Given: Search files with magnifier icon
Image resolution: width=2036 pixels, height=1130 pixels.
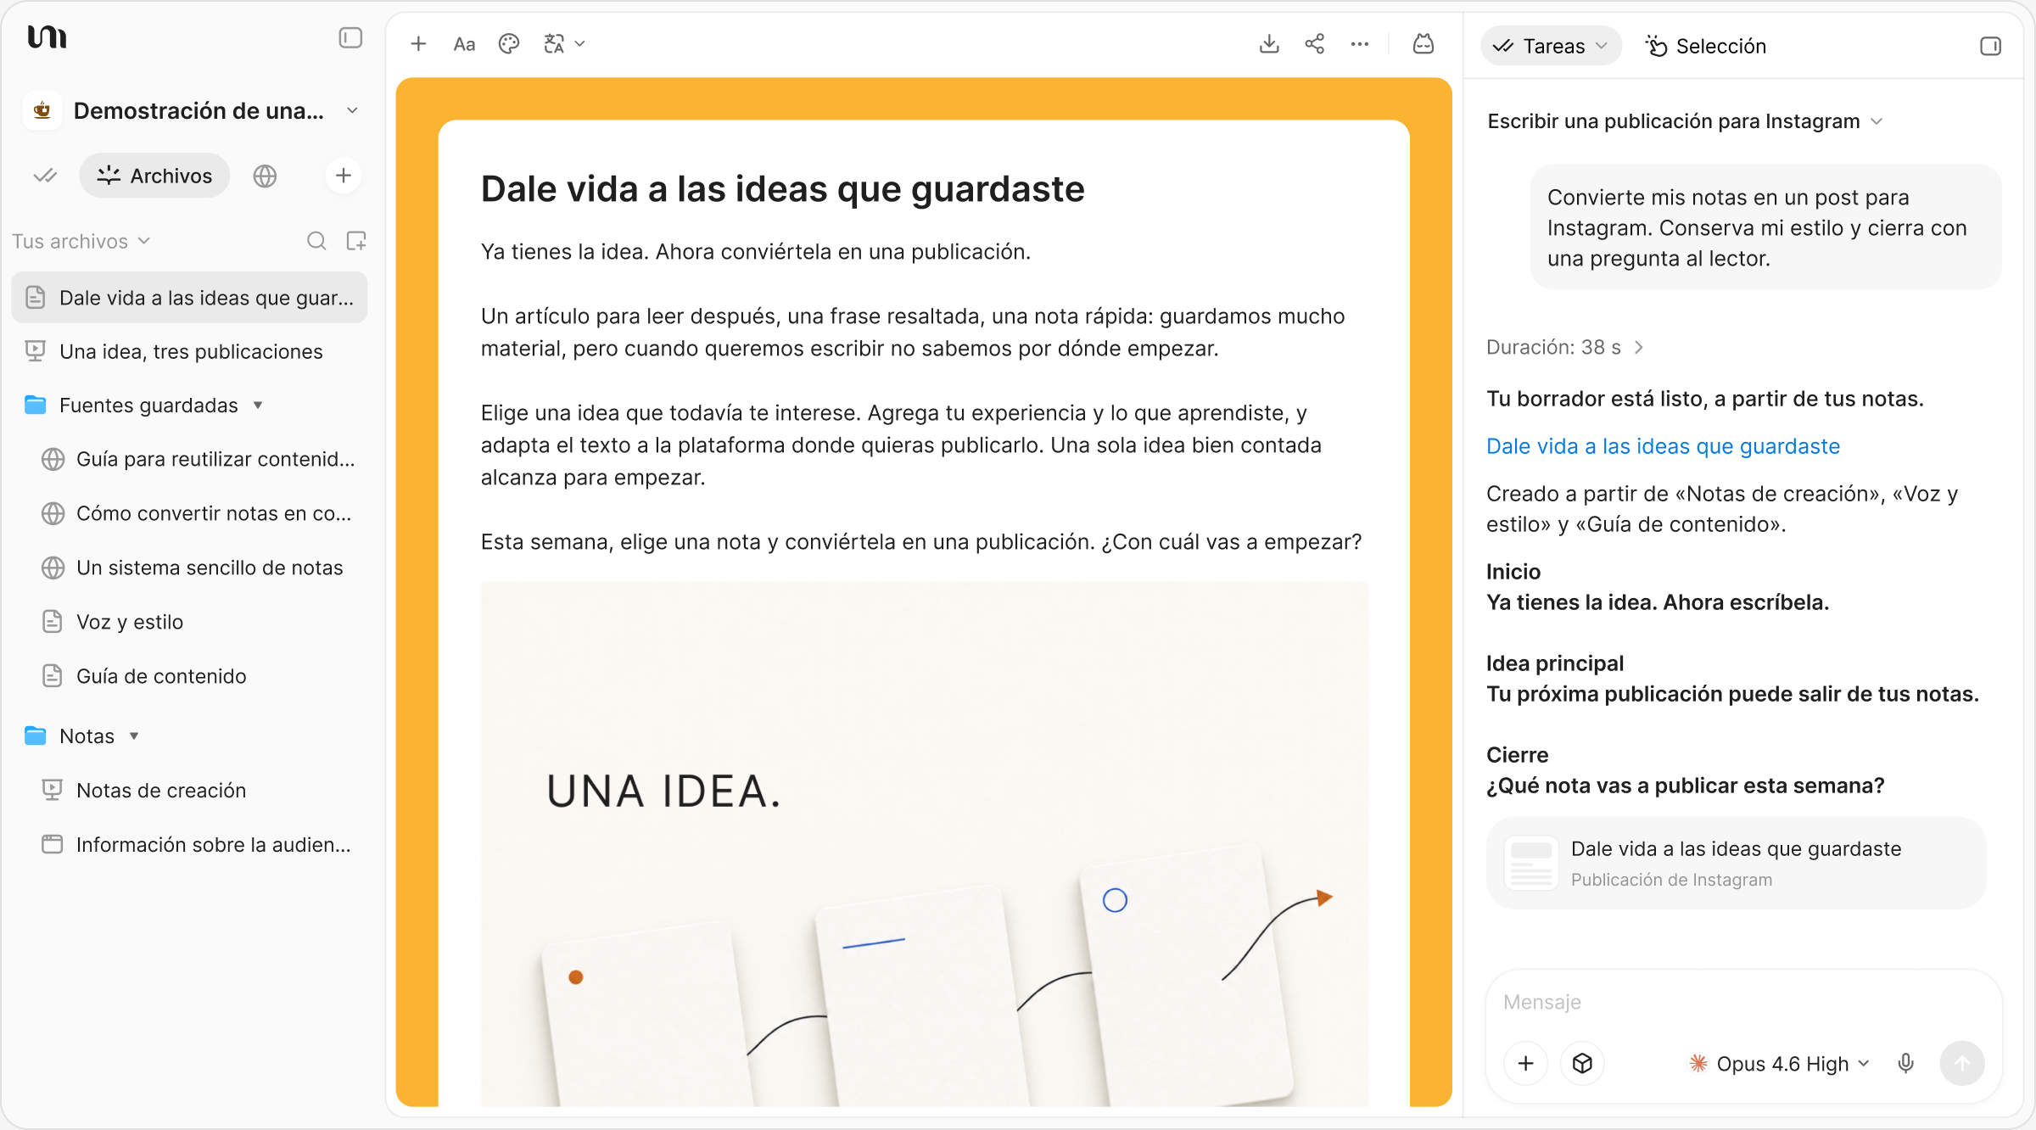Looking at the screenshot, I should coord(316,241).
